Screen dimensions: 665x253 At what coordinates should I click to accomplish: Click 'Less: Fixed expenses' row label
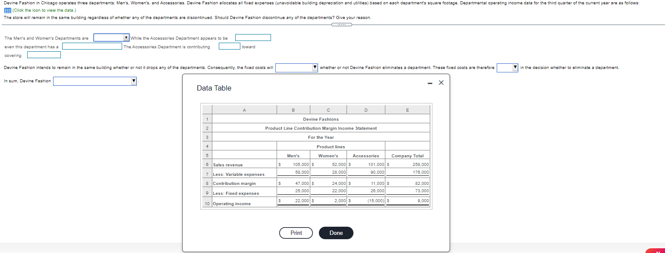point(236,194)
